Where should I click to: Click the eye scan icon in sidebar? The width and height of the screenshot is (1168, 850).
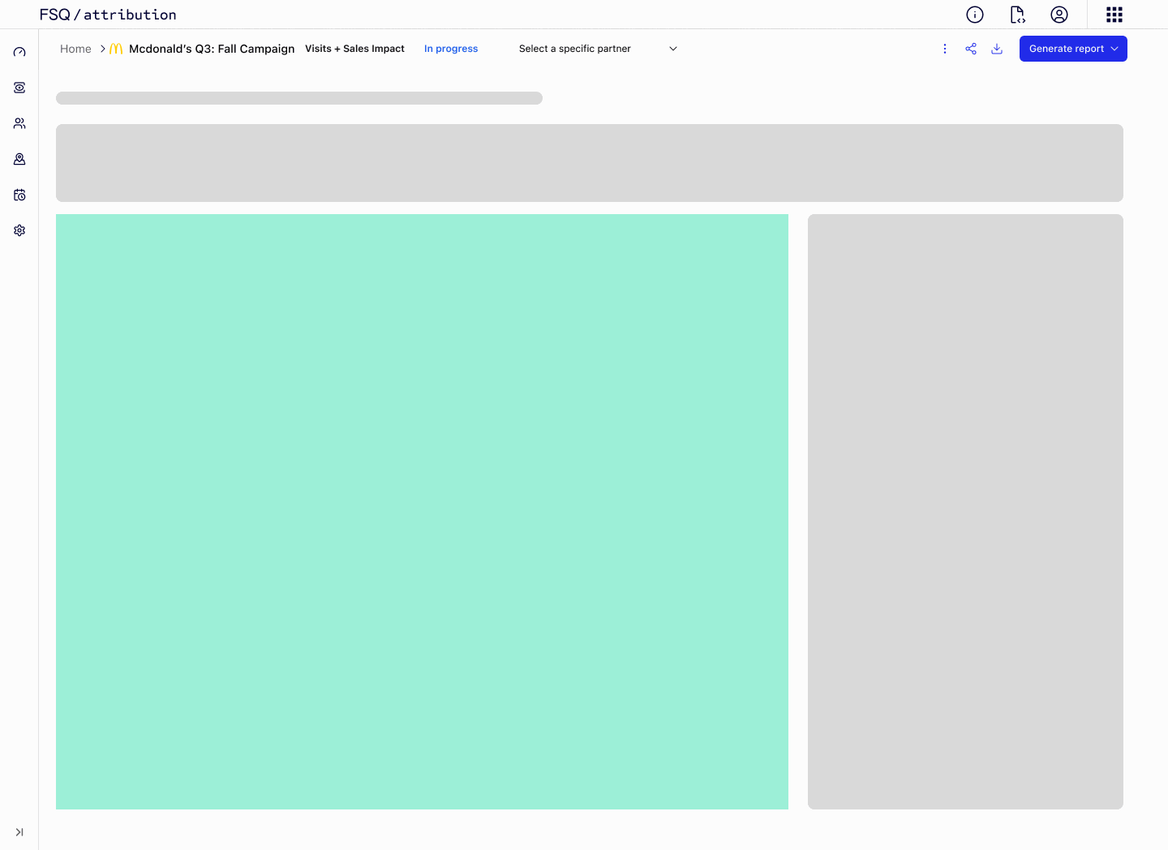pyautogui.click(x=19, y=88)
